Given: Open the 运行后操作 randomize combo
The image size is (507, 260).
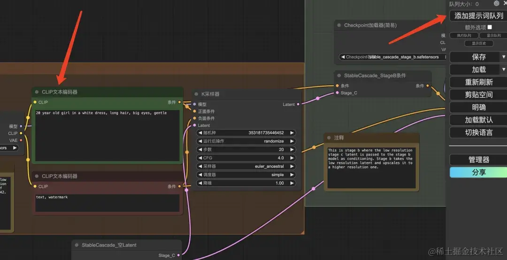Looking at the screenshot, I should 246,141.
